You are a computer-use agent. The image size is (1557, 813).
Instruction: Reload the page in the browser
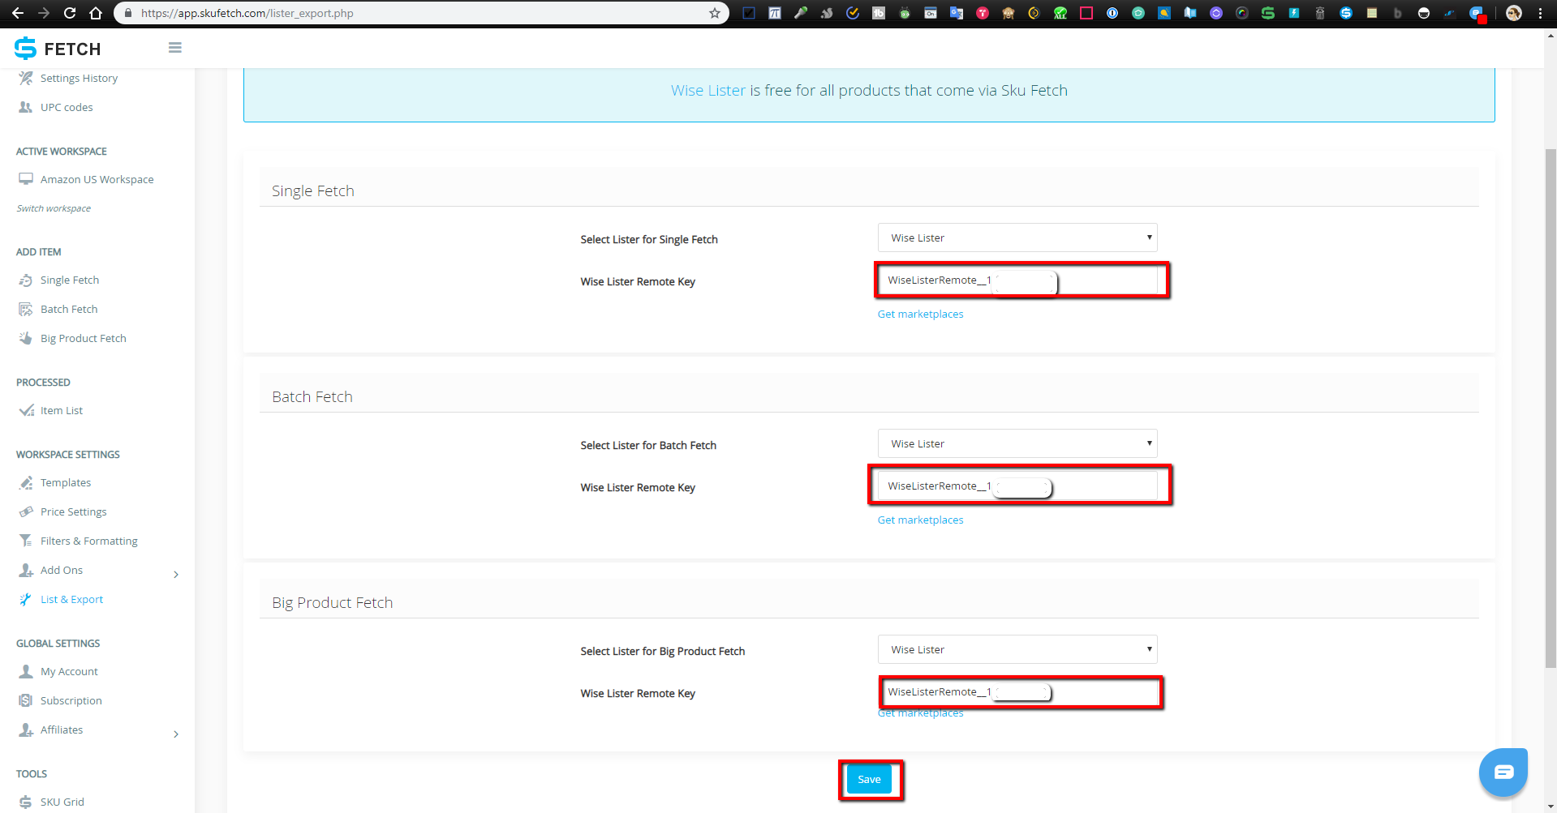(x=70, y=13)
